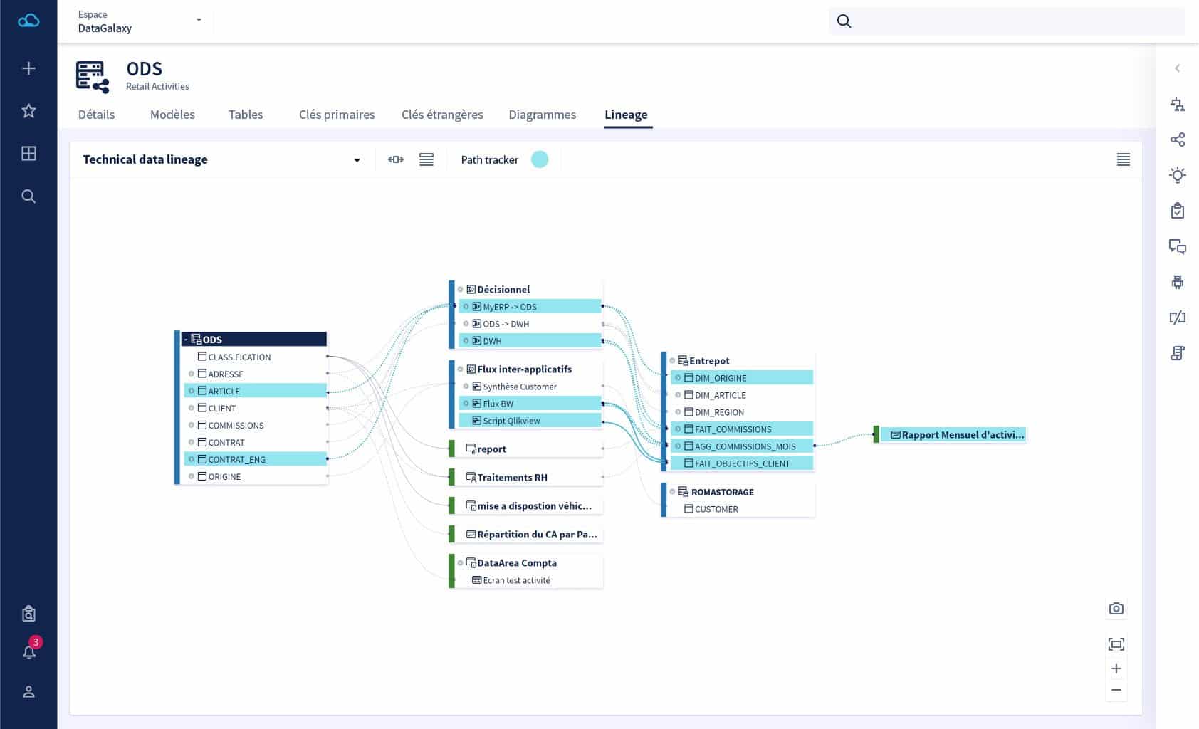Open the user profile icon
This screenshot has height=729, width=1199.
(28, 692)
